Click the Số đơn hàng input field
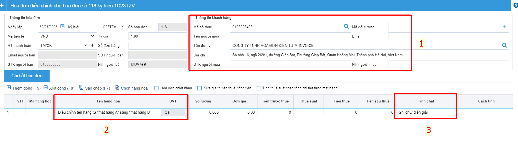Image resolution: width=518 pixels, height=163 pixels. coord(158,45)
